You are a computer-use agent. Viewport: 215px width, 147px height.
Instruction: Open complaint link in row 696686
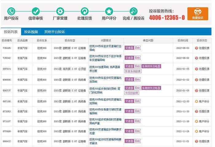(x=105, y=80)
